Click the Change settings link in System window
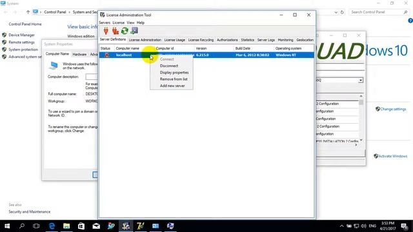Screen dimensions: 413x232 [x=393, y=109]
